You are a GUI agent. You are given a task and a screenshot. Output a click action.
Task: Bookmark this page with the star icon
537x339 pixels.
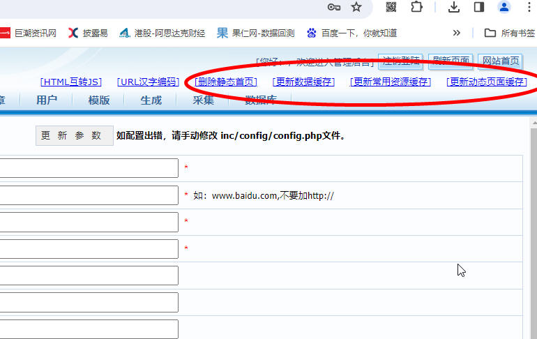(x=356, y=7)
